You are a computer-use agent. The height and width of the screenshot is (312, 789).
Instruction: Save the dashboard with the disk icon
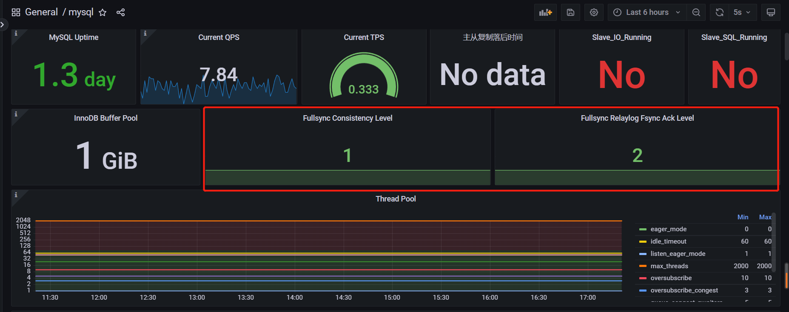tap(570, 12)
